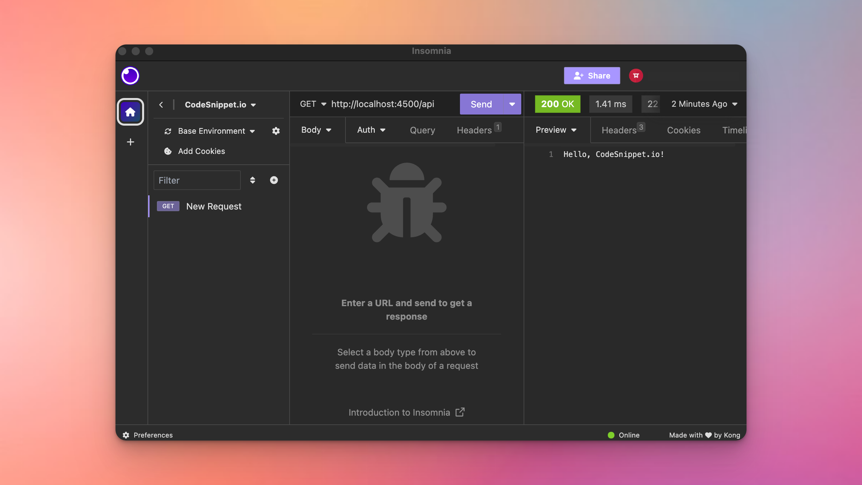
Task: Switch to the Query tab
Action: click(x=422, y=130)
